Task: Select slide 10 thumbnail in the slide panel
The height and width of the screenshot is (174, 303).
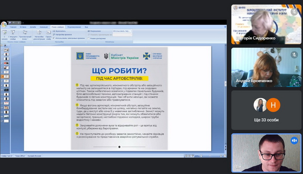Action: 6,89
